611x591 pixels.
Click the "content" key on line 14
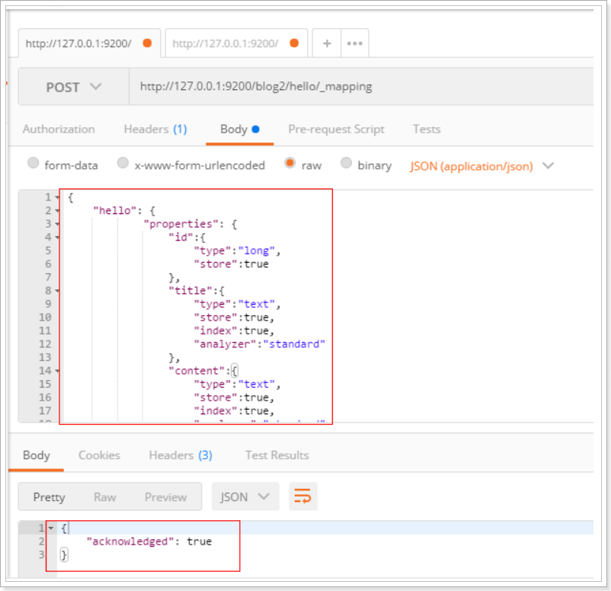[x=197, y=371]
